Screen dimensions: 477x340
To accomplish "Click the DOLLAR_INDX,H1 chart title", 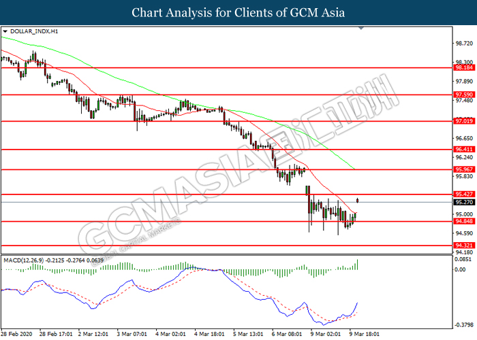I will pyautogui.click(x=34, y=31).
